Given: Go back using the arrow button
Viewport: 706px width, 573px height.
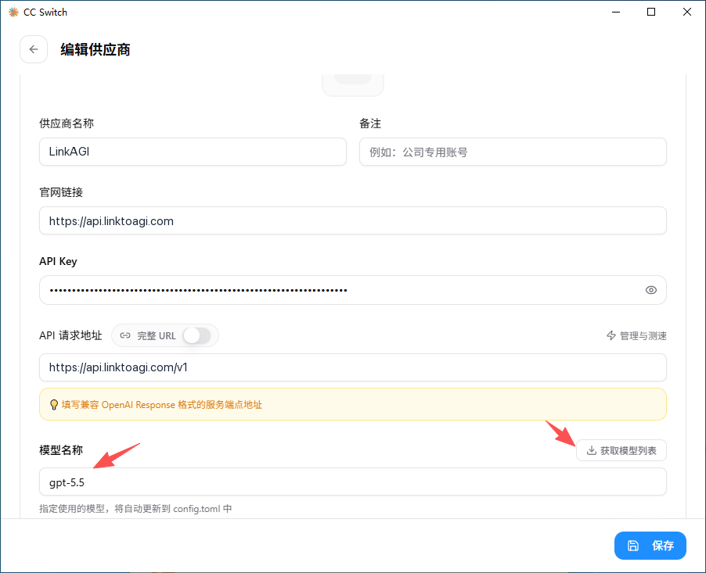Looking at the screenshot, I should [x=34, y=49].
